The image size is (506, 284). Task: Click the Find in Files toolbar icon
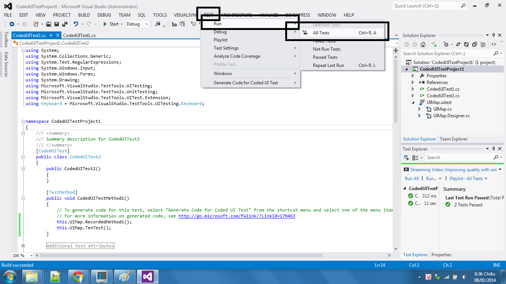[158, 24]
